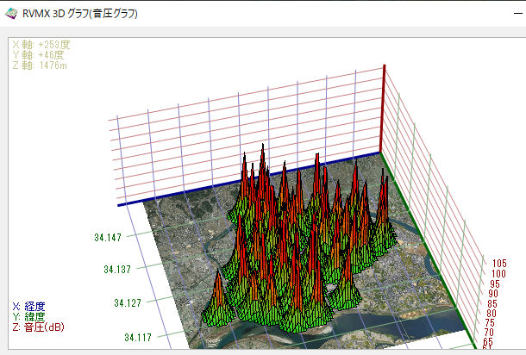Select the Z: 音圧(dB) legend label

pos(39,327)
